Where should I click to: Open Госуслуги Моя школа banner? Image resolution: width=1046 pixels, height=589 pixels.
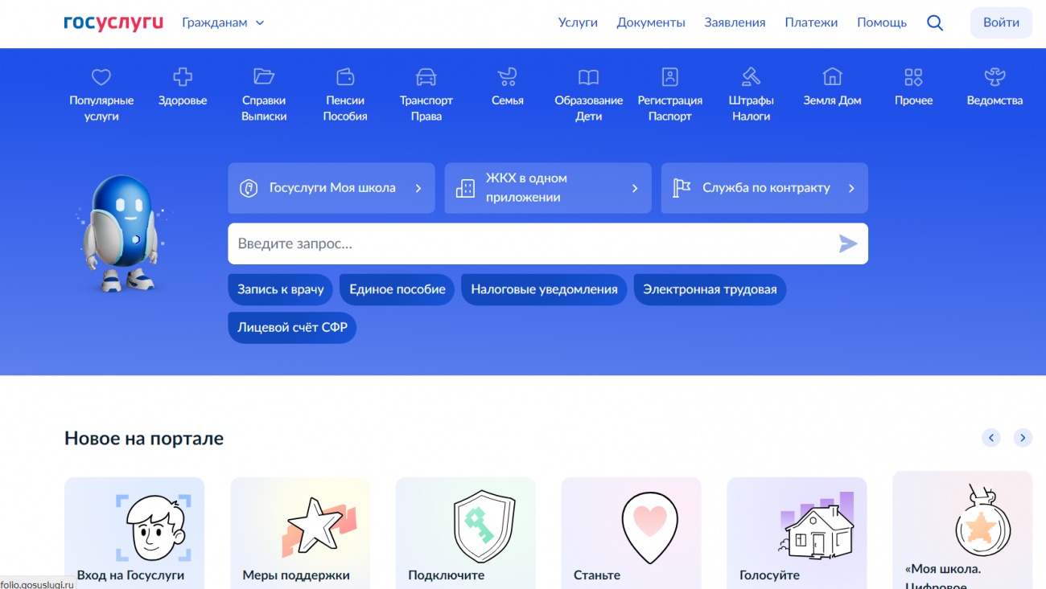[x=332, y=188]
